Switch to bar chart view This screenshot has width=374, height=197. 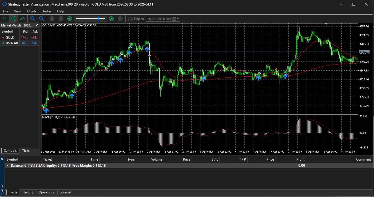click(4, 19)
